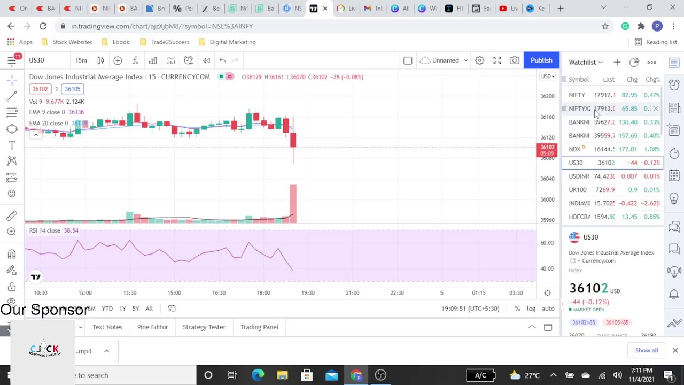This screenshot has height=385, width=684.
Task: Toggle percent scale on price axis
Action: (x=517, y=309)
